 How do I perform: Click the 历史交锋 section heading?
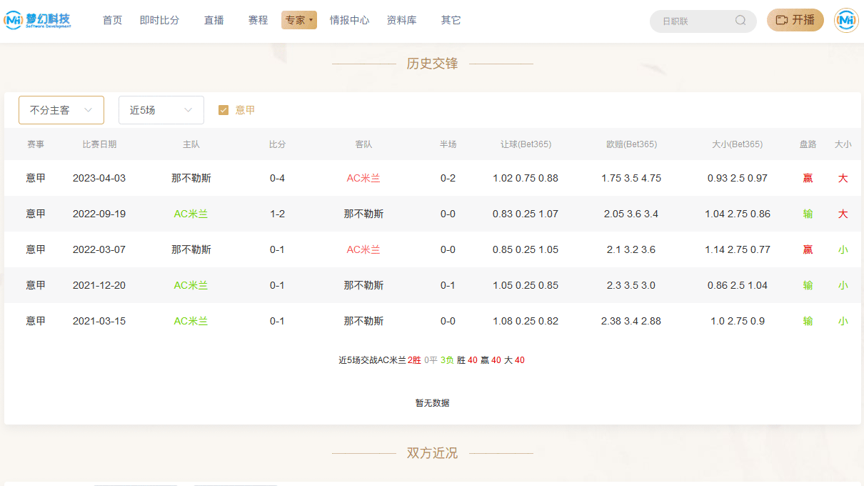coord(432,64)
